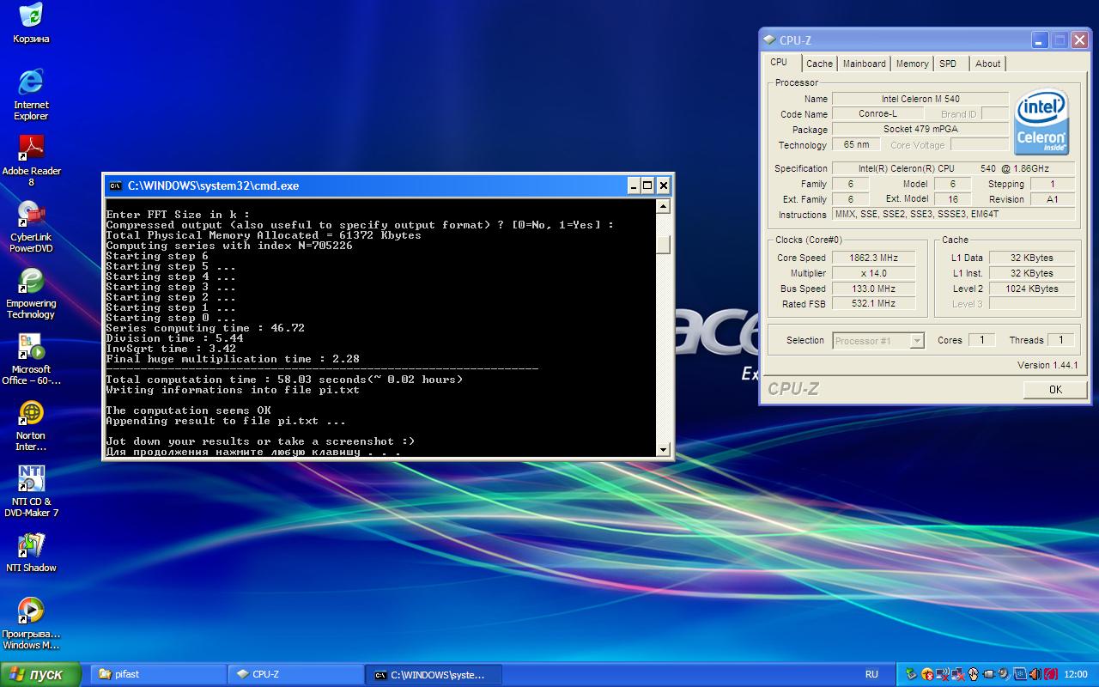Viewport: 1099px width, 687px height.
Task: Click the Intel Celeron logo in CPU-Z
Action: [1041, 123]
